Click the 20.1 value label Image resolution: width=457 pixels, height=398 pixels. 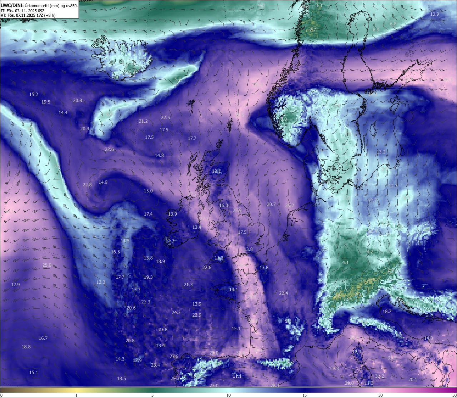pyautogui.click(x=413, y=380)
